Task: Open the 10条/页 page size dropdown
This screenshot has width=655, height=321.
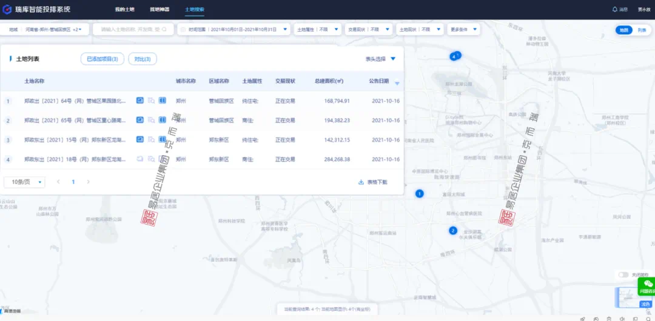Action: tap(25, 182)
